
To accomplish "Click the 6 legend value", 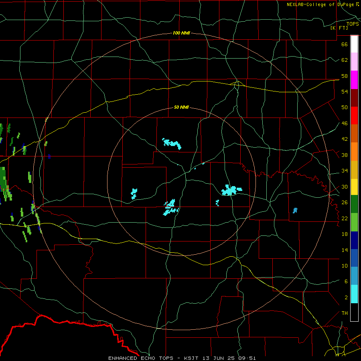I will coord(346,282).
